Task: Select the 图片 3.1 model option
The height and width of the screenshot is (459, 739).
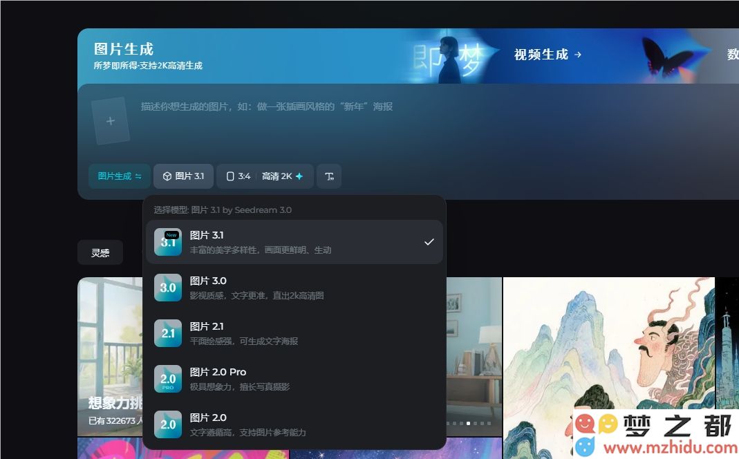Action: click(x=294, y=242)
